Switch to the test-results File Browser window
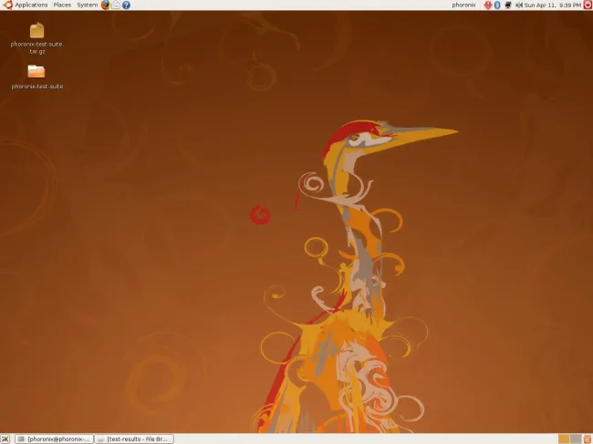 click(134, 439)
